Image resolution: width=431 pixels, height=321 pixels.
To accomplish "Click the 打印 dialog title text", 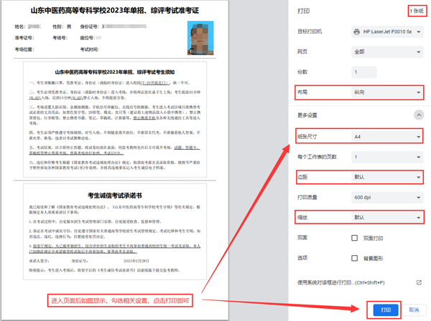I will [x=303, y=11].
